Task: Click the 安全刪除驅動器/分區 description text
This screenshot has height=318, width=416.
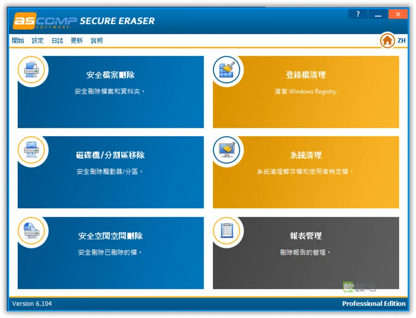Action: (109, 172)
